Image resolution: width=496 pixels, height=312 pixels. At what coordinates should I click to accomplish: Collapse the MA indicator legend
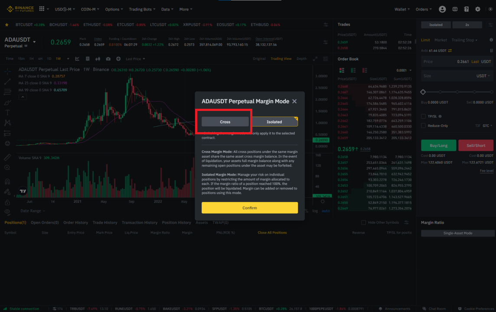23,97
